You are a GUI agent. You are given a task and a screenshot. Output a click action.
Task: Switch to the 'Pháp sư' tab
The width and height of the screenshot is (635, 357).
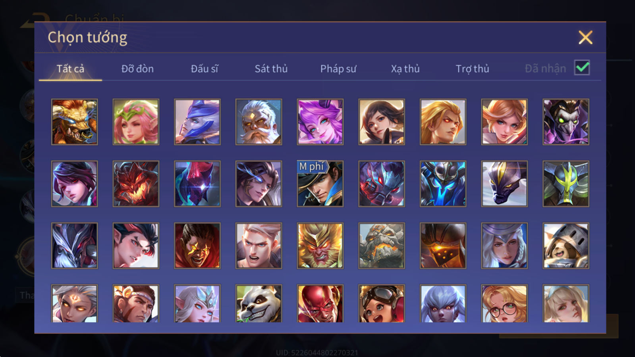pyautogui.click(x=338, y=69)
